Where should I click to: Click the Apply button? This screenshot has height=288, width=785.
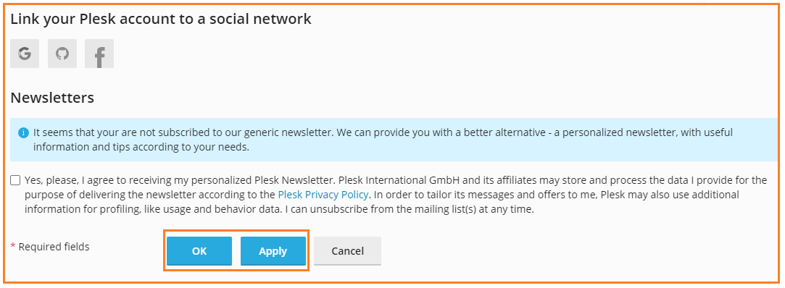[x=273, y=251]
